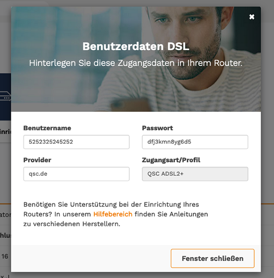
Task: Click the Zugangsart/Profil label
Action: point(171,160)
